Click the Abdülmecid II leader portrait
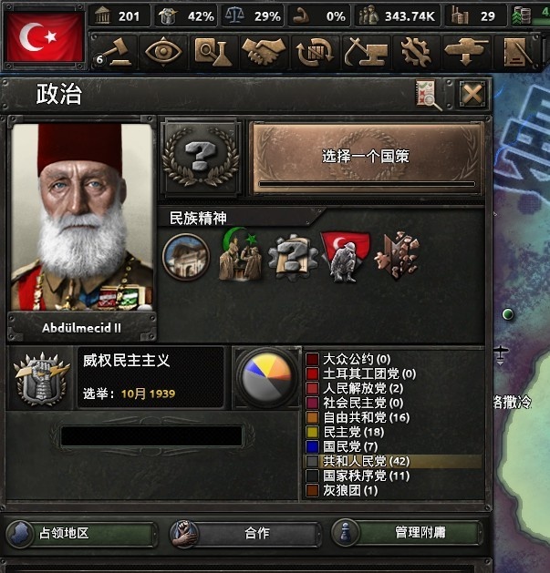Image resolution: width=550 pixels, height=573 pixels. (x=82, y=218)
